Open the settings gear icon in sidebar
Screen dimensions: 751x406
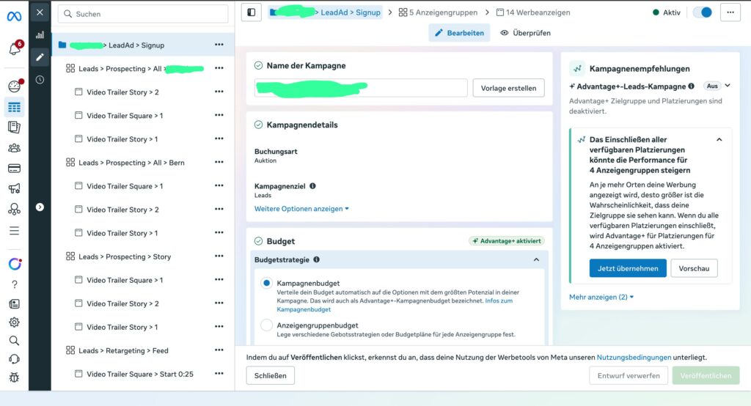pyautogui.click(x=15, y=322)
